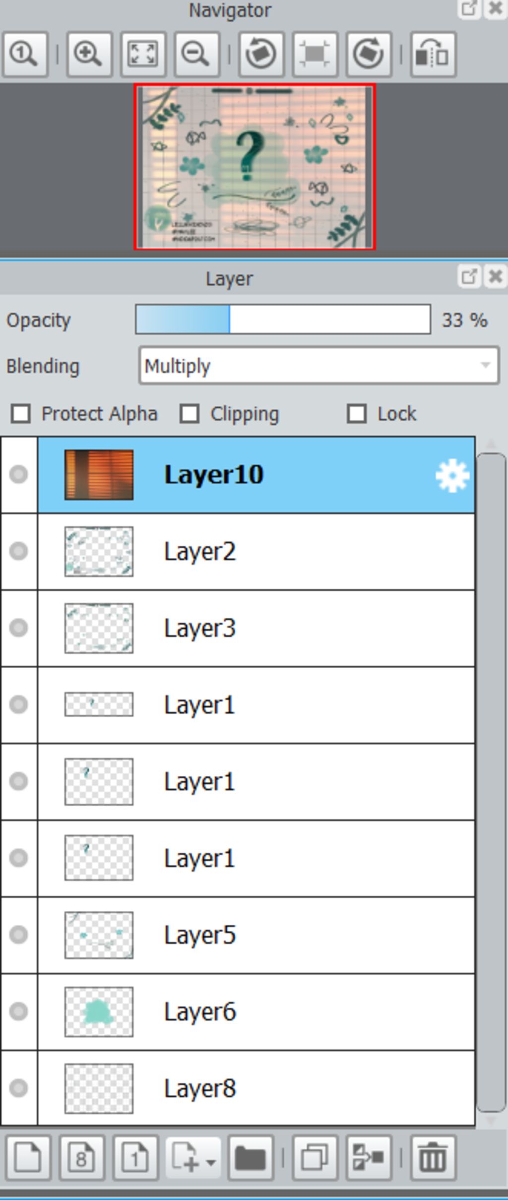This screenshot has height=1200, width=508.
Task: Click the zoom out magnifier icon
Action: [196, 55]
